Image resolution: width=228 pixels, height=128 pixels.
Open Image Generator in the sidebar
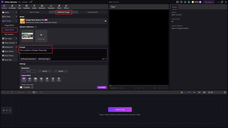tap(10, 30)
